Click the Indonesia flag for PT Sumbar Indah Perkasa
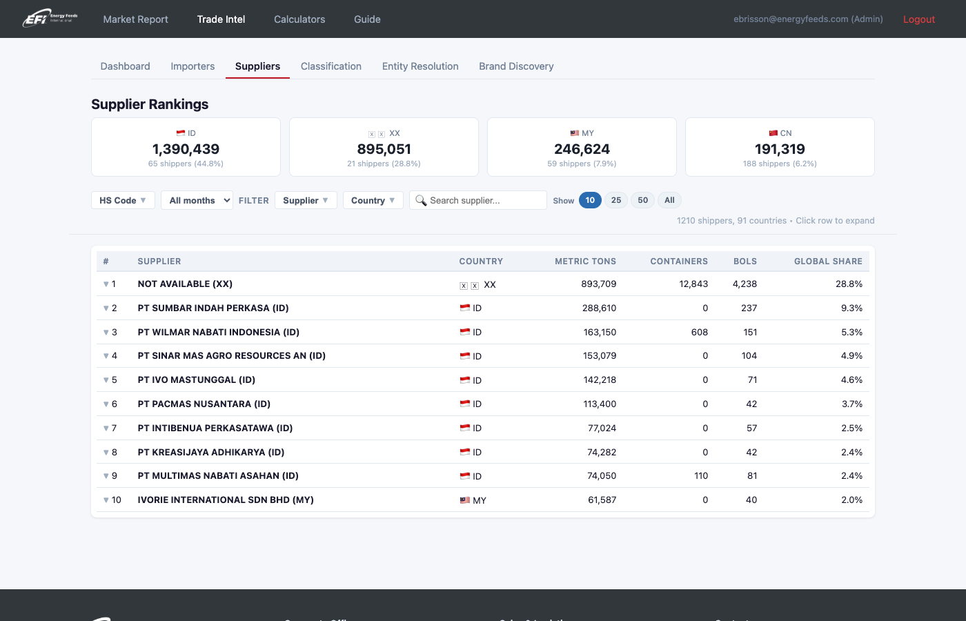The height and width of the screenshot is (621, 966). click(465, 308)
